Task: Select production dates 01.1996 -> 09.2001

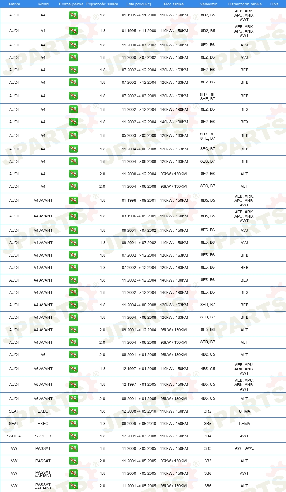Action: pos(139,200)
